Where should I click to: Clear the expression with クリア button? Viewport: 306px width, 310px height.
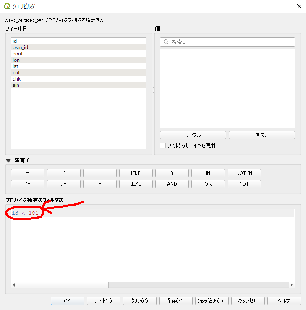click(140, 301)
